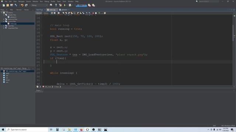Select main.cpp in the project tree

tap(13, 23)
